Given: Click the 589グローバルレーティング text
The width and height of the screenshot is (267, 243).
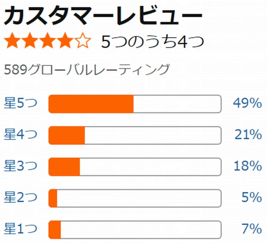Looking at the screenshot, I should click(87, 69).
